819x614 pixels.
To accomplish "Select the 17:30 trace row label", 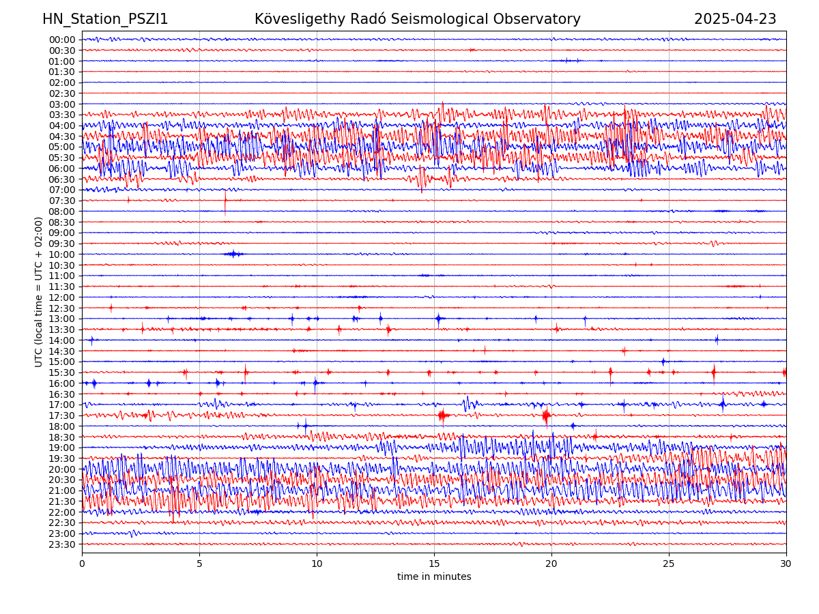I will tap(62, 415).
